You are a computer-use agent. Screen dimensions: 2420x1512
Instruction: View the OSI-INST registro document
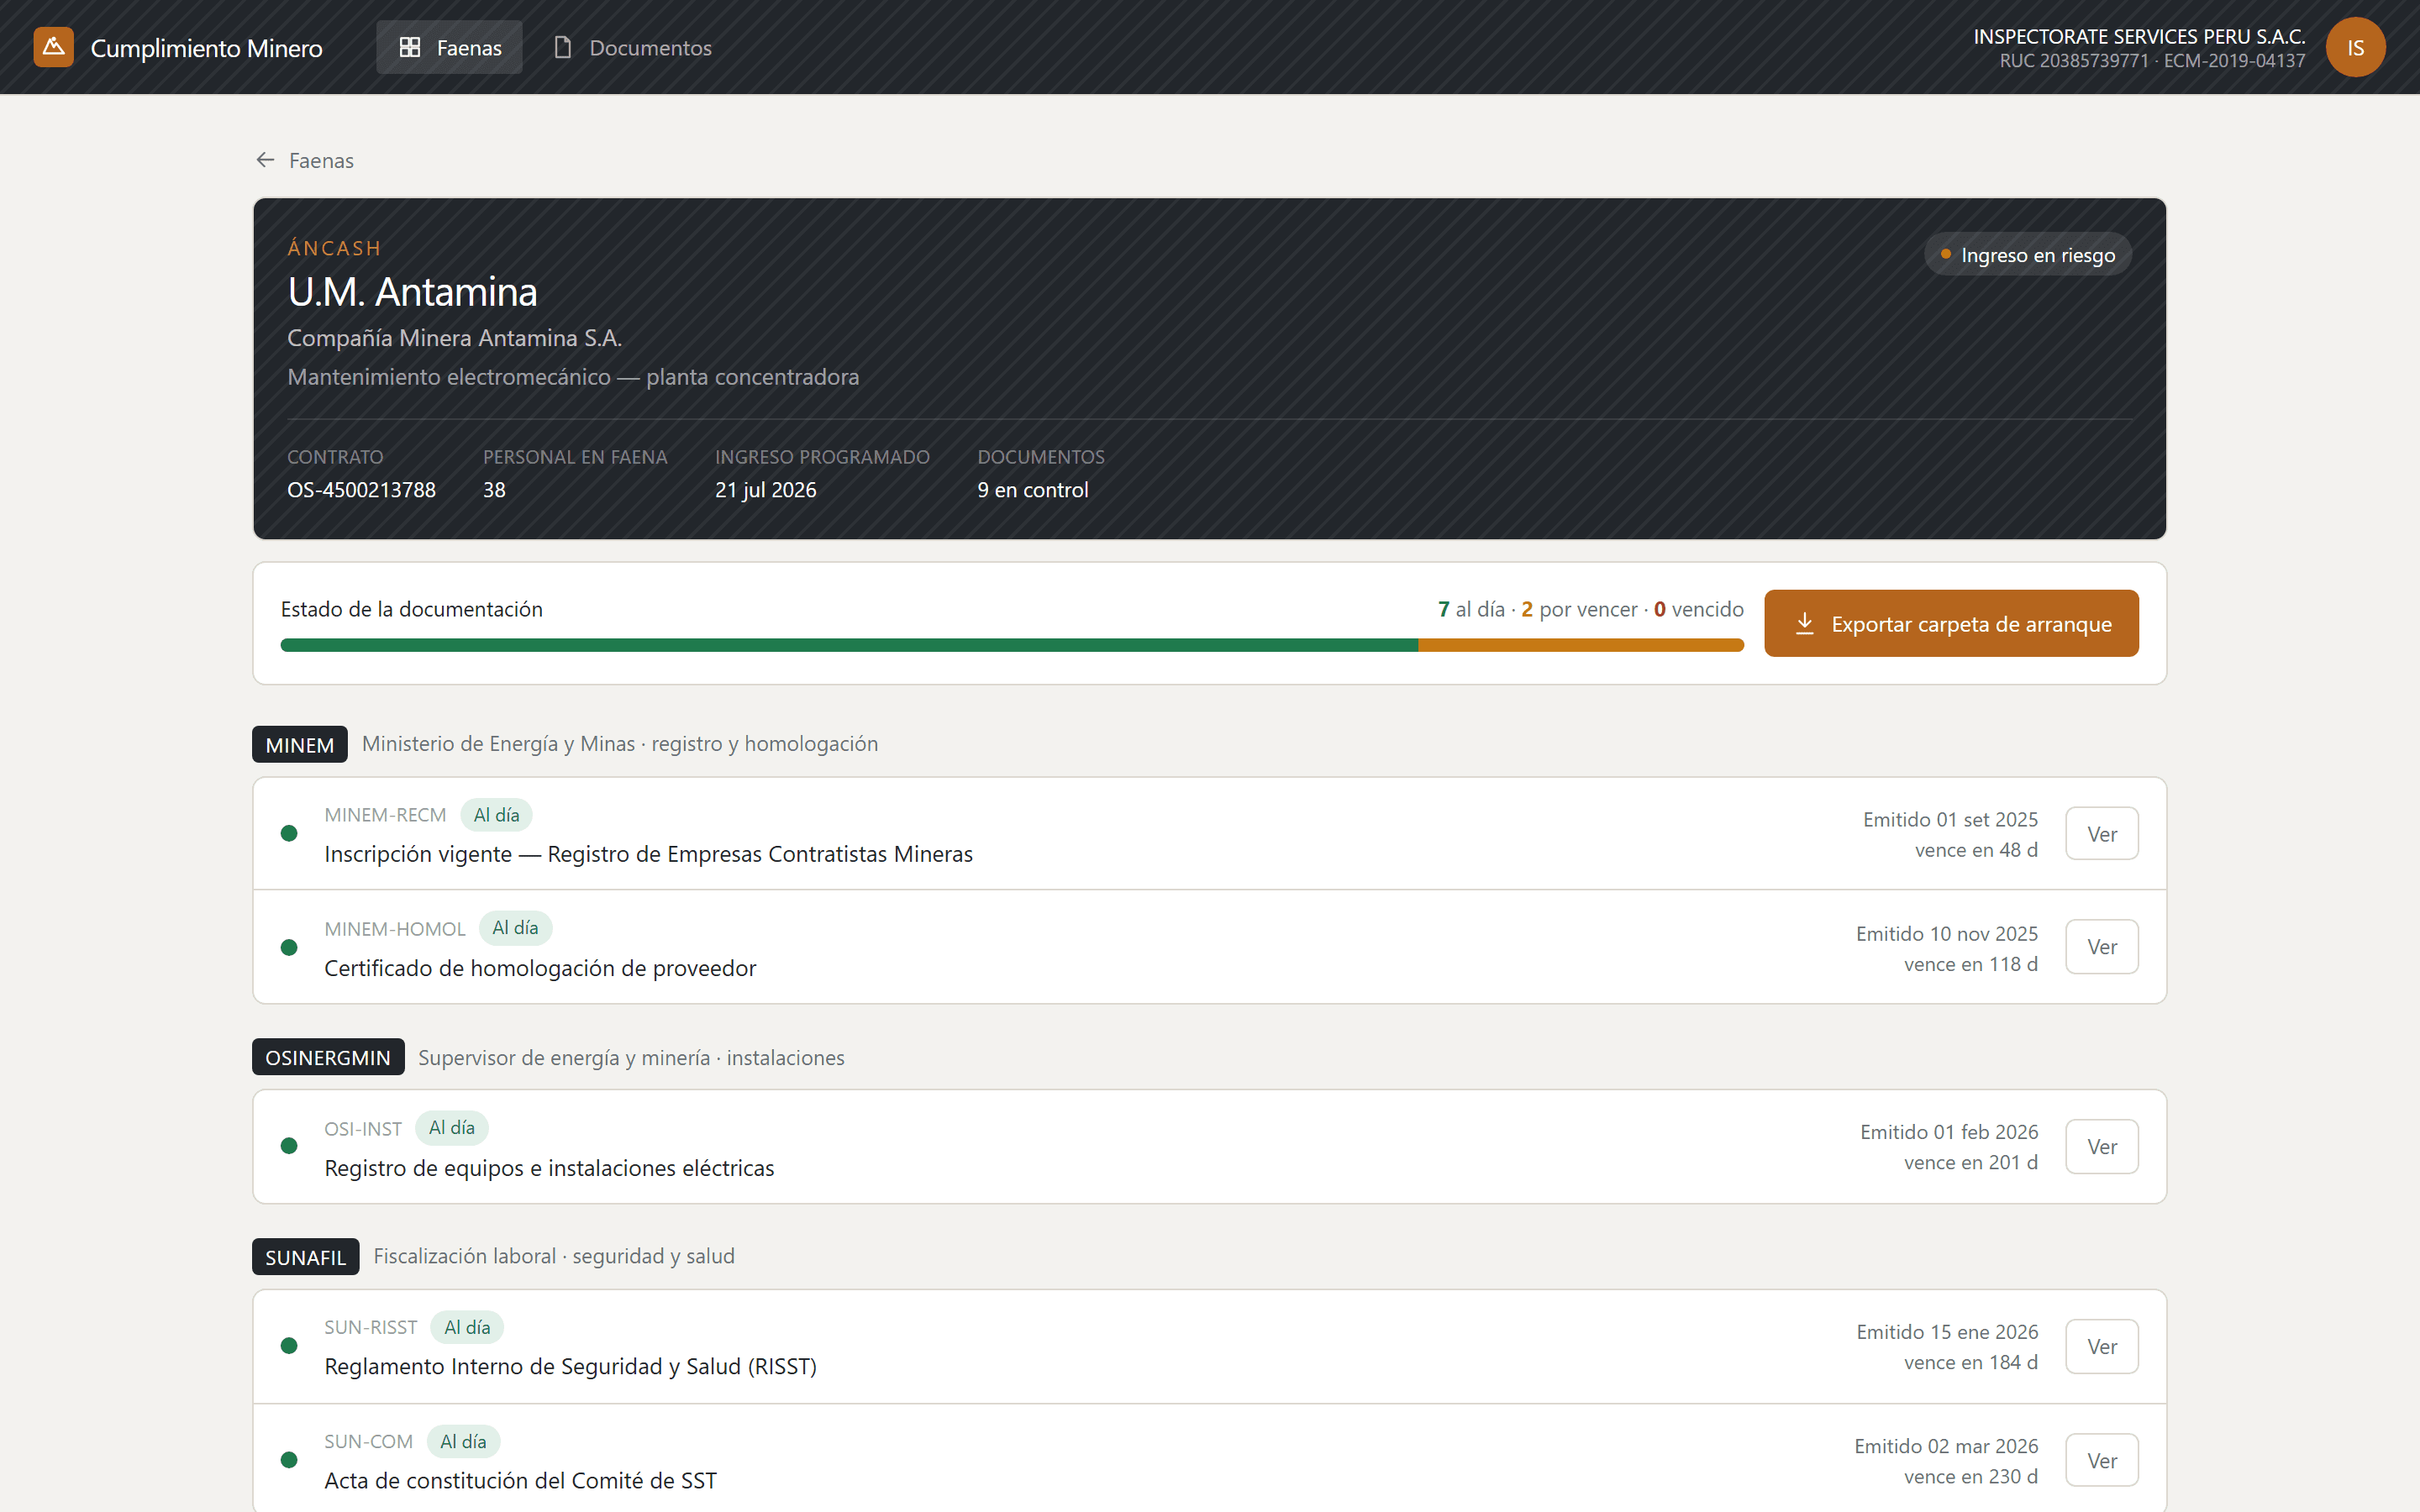click(x=2102, y=1146)
